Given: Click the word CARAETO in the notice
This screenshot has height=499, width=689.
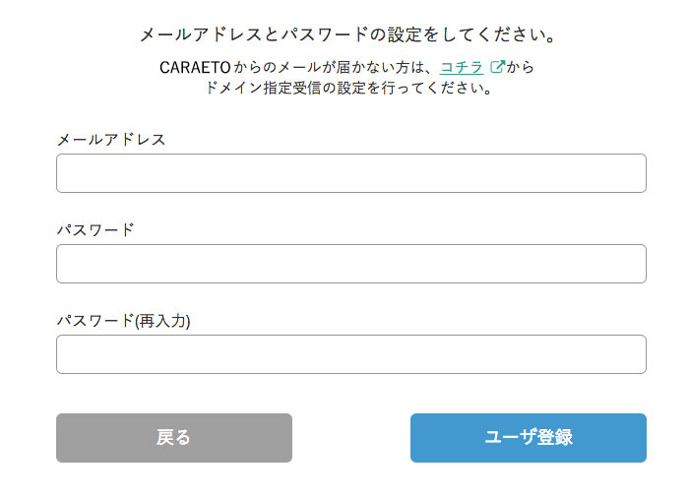Looking at the screenshot, I should (x=195, y=67).
